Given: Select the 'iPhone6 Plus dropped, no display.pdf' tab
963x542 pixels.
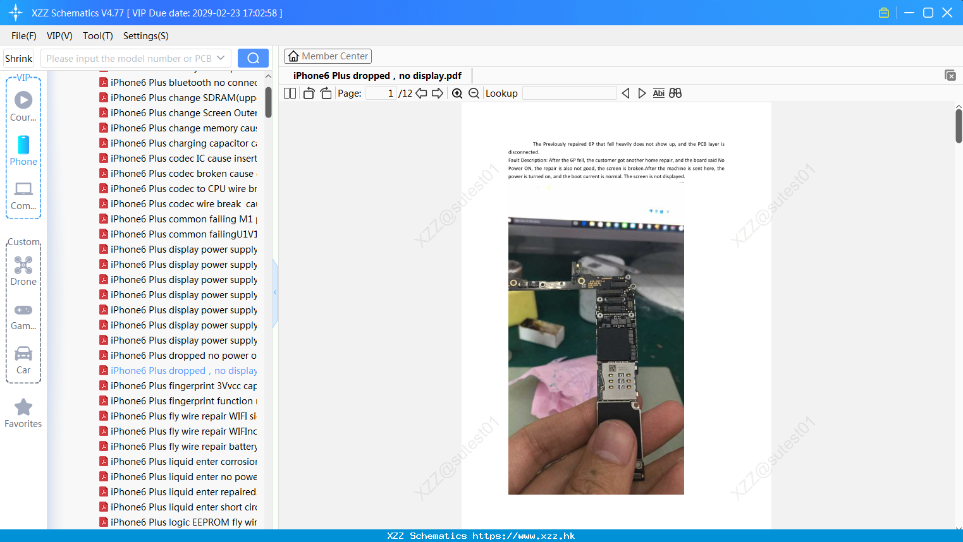Looking at the screenshot, I should click(x=377, y=76).
